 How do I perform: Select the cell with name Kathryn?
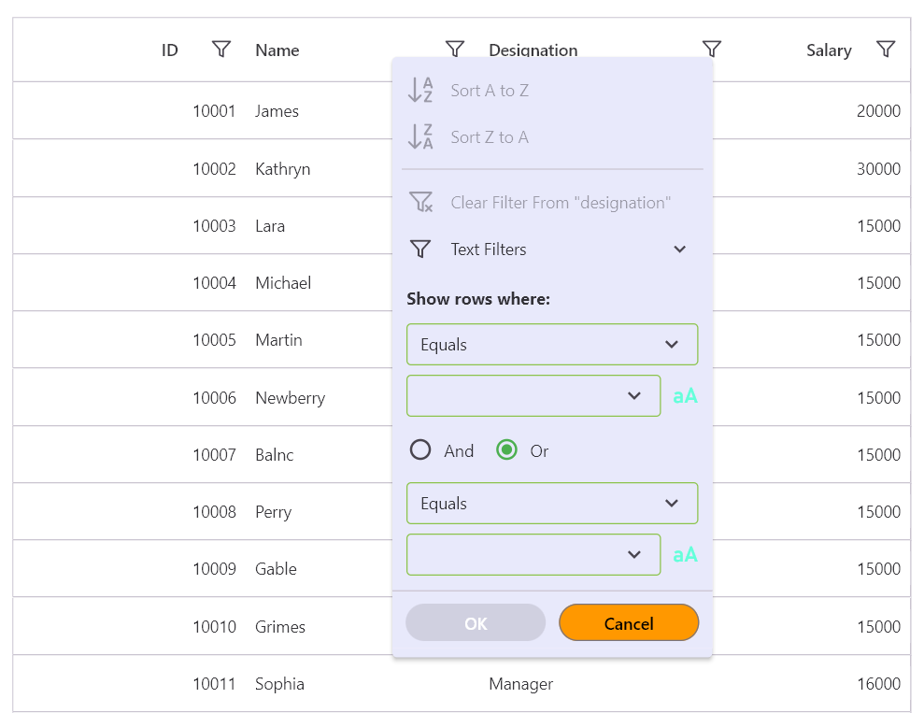pyautogui.click(x=282, y=168)
